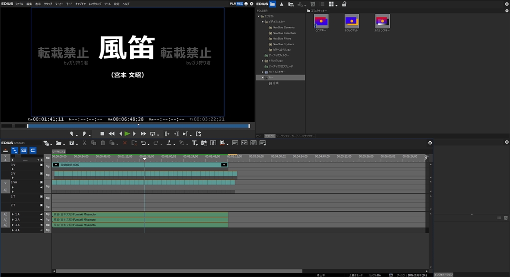Click the Undo arrow icon
Screen dimensions: 510x277
pyautogui.click(x=143, y=143)
